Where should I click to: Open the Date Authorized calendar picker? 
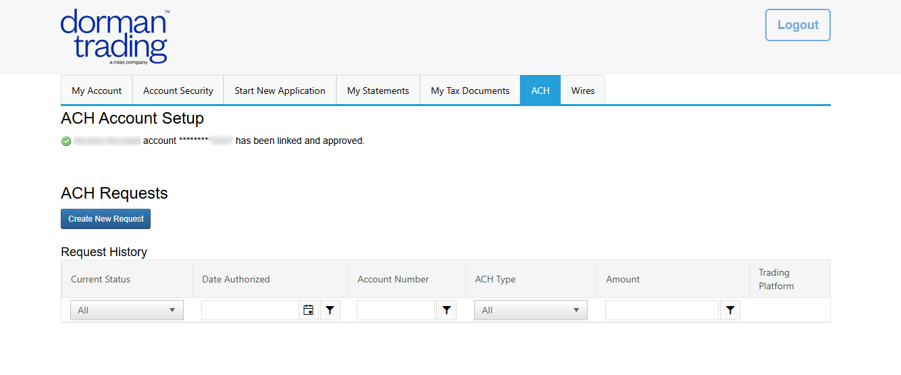pos(309,310)
